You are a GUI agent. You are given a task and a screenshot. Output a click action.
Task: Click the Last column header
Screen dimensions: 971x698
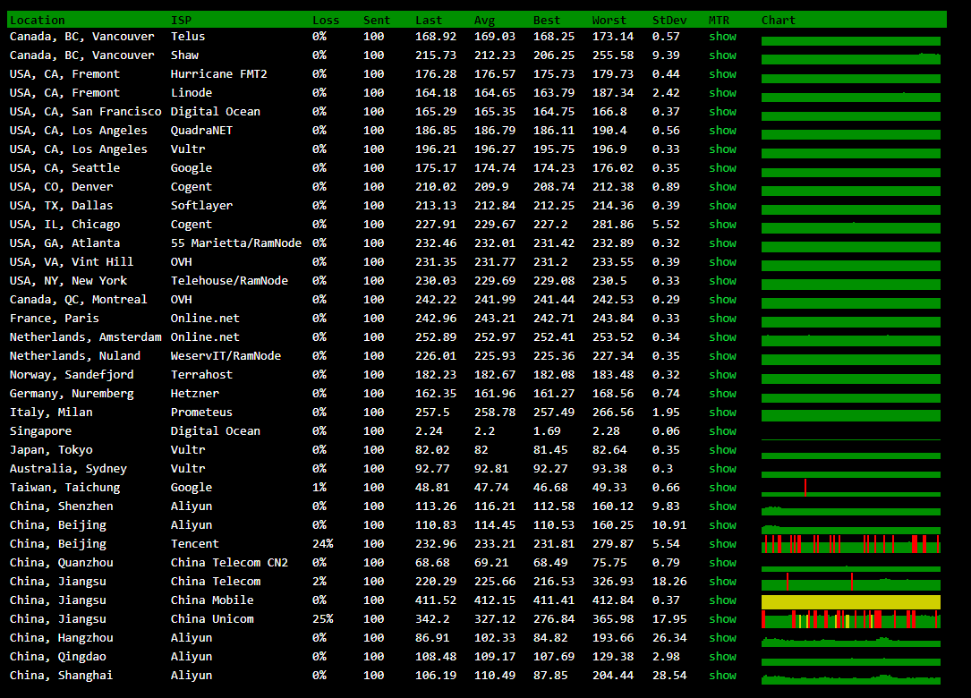429,20
